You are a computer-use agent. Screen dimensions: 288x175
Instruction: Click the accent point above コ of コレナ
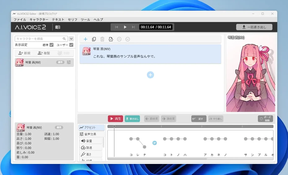131,139
